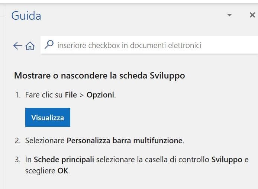This screenshot has width=258, height=189.
Task: Click the magnifier search icon
Action: (49, 45)
